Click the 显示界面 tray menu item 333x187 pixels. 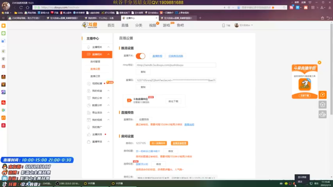(x=302, y=177)
